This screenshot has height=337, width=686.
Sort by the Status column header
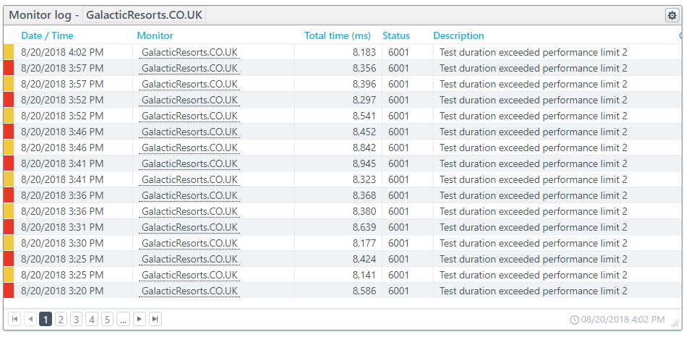tap(396, 36)
